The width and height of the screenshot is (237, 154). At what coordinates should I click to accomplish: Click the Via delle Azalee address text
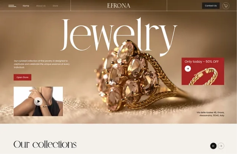[x=210, y=114]
